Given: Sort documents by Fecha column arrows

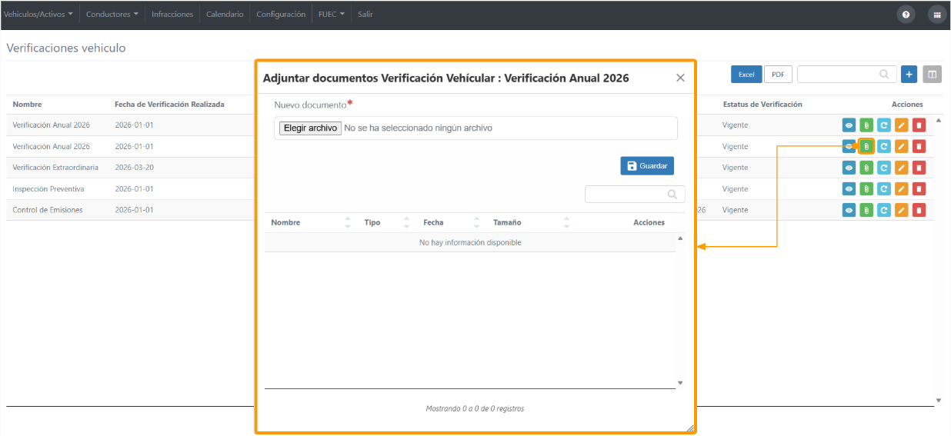Looking at the screenshot, I should (476, 222).
